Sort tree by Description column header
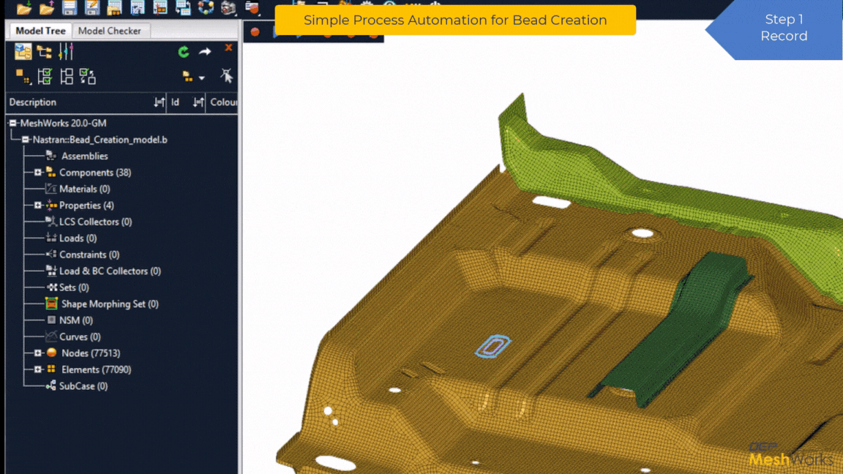843x474 pixels. pos(33,102)
